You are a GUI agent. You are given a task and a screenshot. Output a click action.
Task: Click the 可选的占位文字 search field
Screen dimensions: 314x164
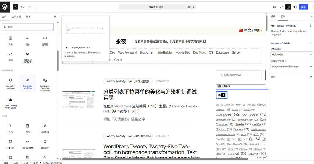tap(239, 75)
